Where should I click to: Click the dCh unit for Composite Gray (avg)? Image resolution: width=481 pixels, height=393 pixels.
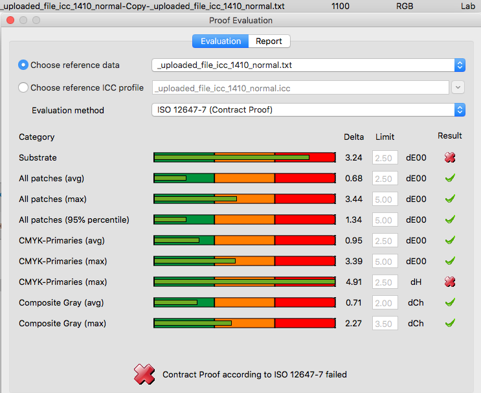pyautogui.click(x=416, y=302)
